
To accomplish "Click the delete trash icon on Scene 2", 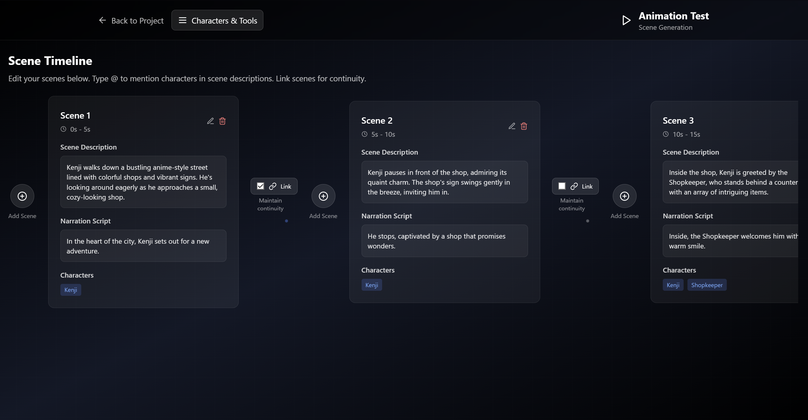I will click(x=524, y=126).
